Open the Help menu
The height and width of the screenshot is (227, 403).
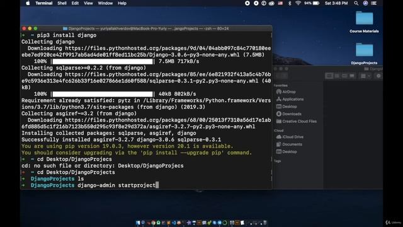click(122, 3)
